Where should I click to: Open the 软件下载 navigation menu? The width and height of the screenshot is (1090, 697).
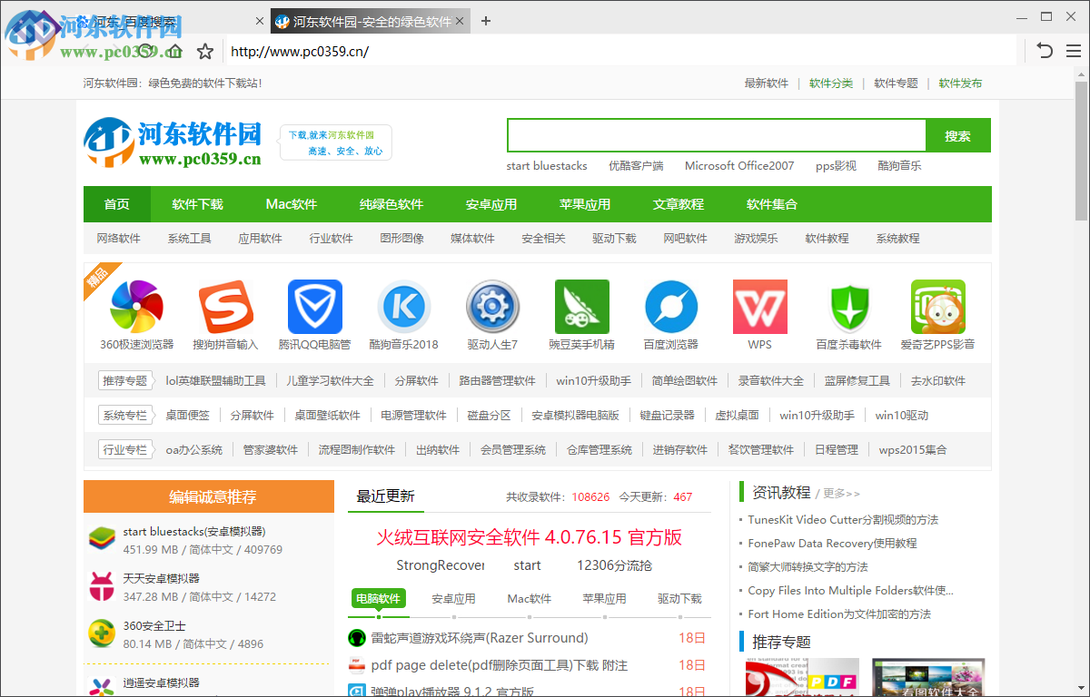pyautogui.click(x=197, y=204)
